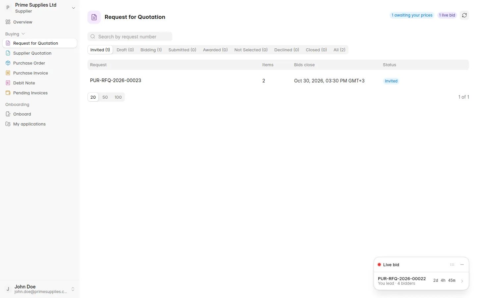
Task: Go to Pending Invoices
Action: click(40, 93)
